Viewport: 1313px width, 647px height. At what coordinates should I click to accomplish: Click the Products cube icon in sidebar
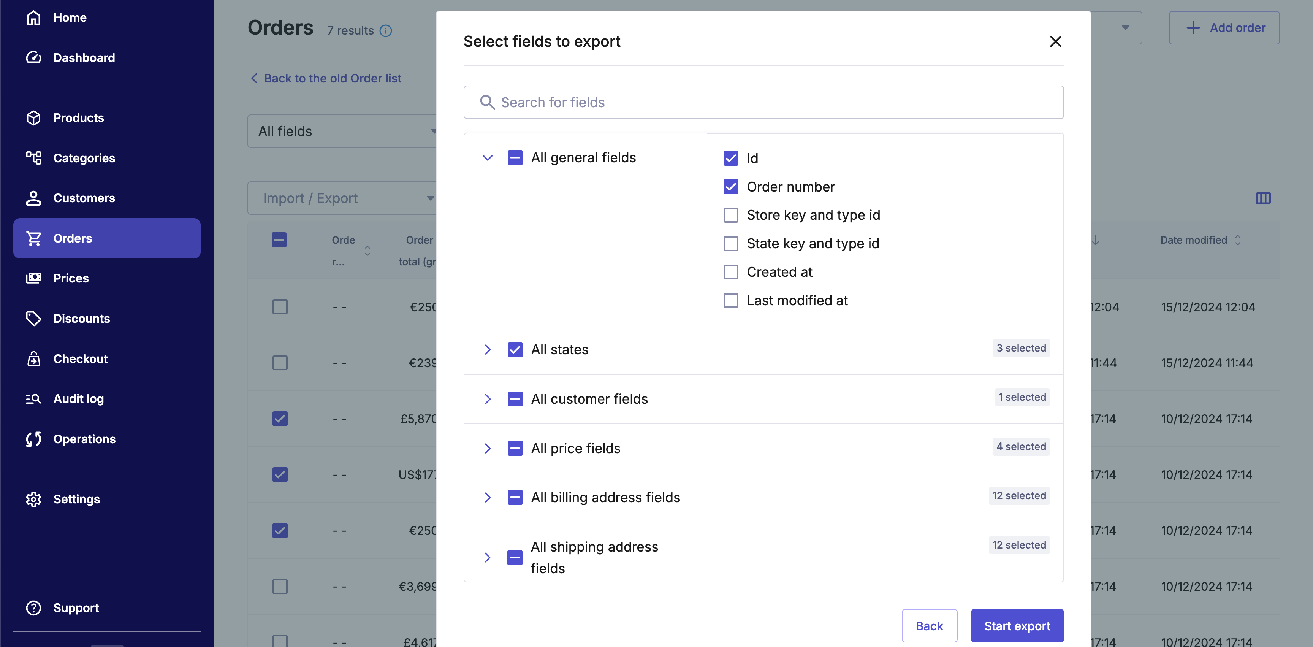coord(34,118)
